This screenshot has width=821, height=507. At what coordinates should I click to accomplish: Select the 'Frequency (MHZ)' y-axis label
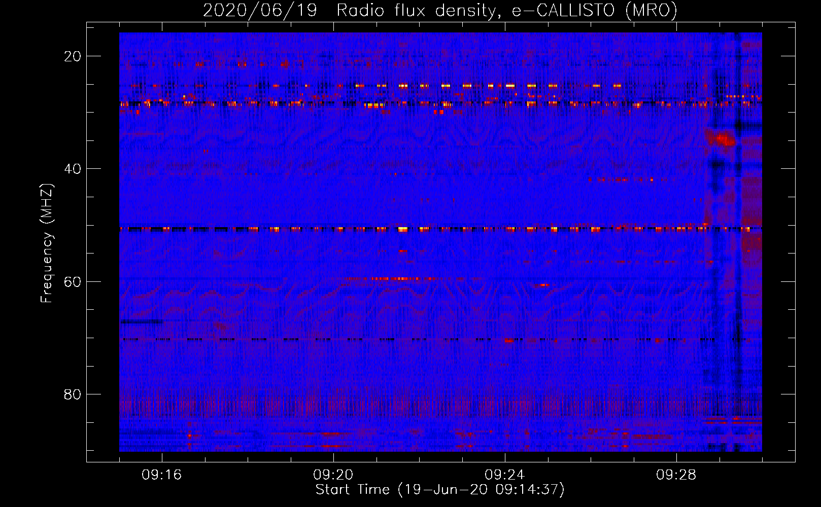pos(47,243)
